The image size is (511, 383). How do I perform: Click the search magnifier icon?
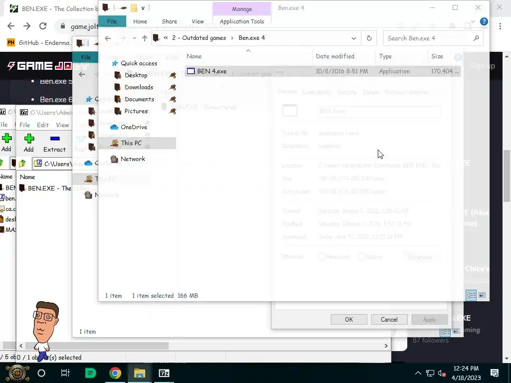pos(476,38)
